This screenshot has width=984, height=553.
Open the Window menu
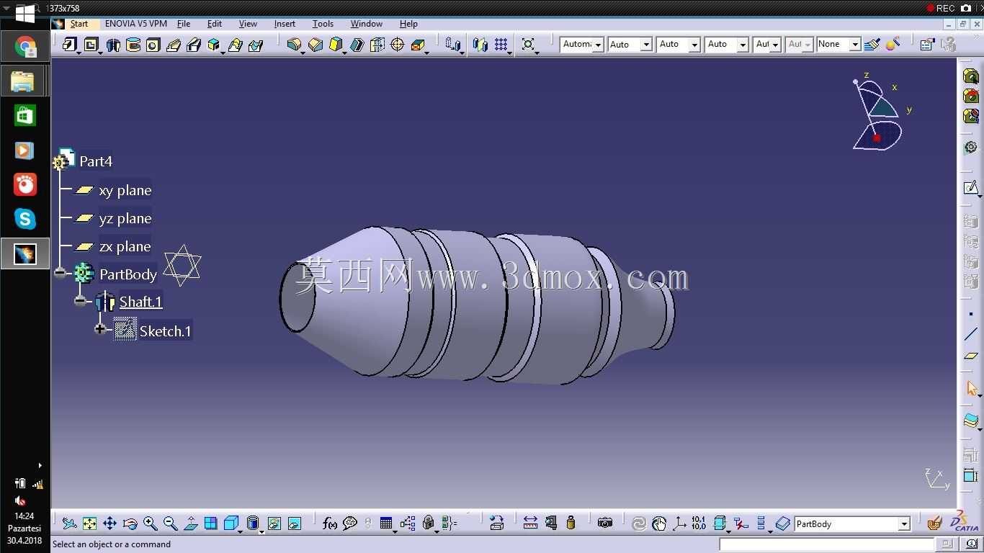(367, 24)
